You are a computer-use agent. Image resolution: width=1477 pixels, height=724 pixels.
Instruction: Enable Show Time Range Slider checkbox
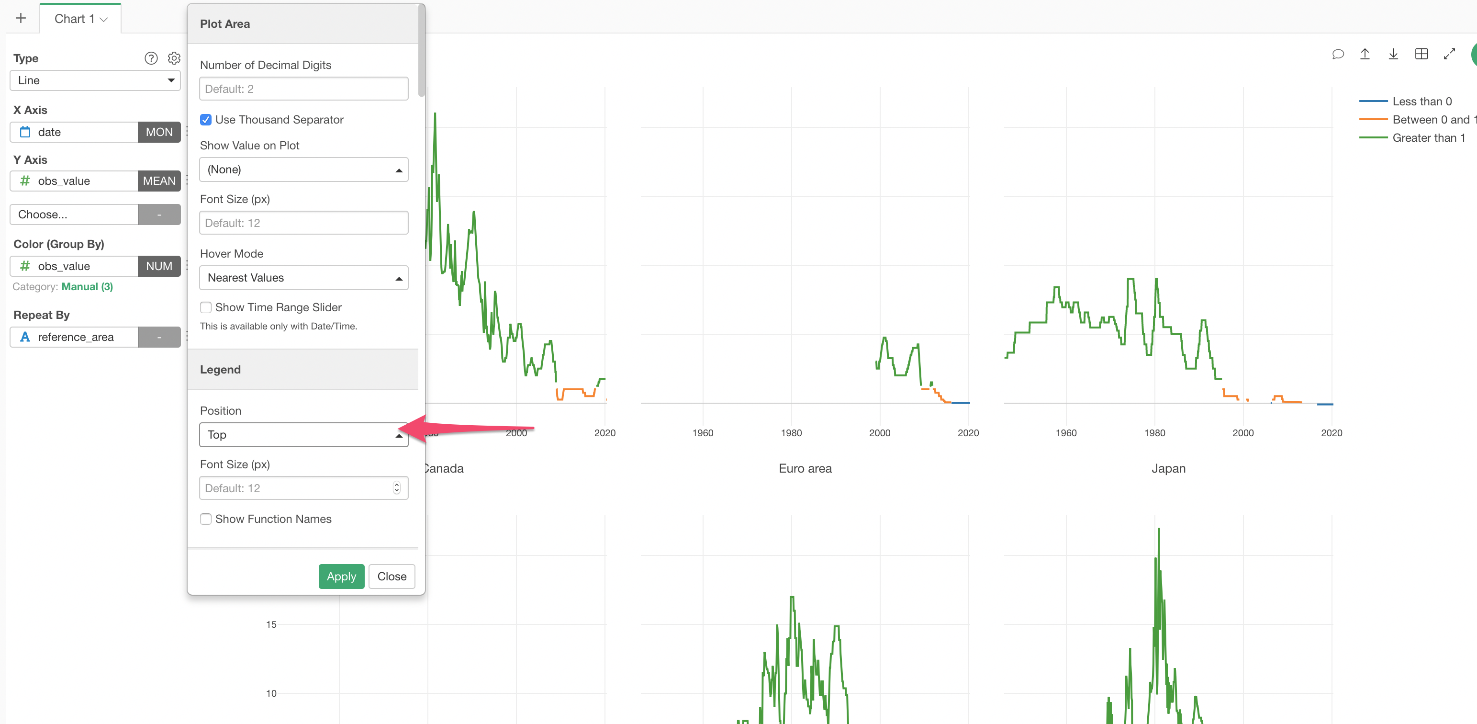[206, 307]
